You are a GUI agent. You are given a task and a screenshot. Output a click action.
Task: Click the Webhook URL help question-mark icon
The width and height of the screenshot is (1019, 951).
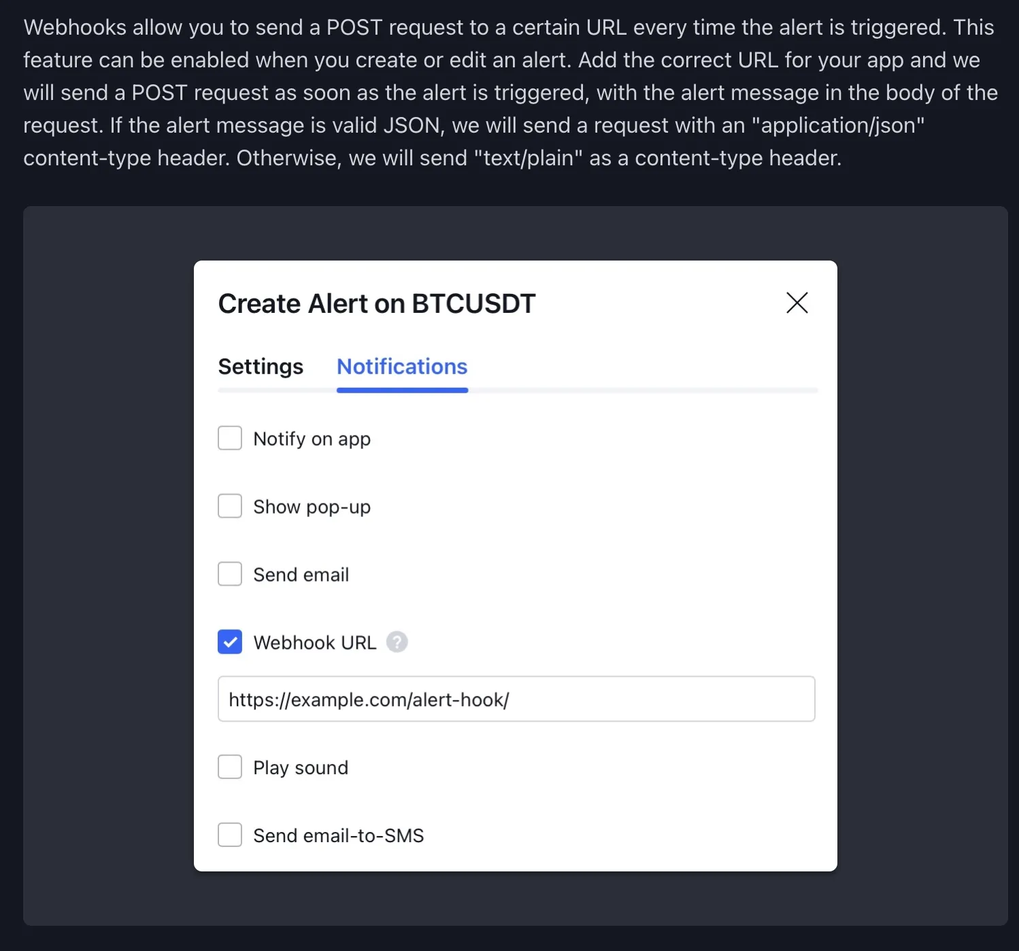click(397, 641)
